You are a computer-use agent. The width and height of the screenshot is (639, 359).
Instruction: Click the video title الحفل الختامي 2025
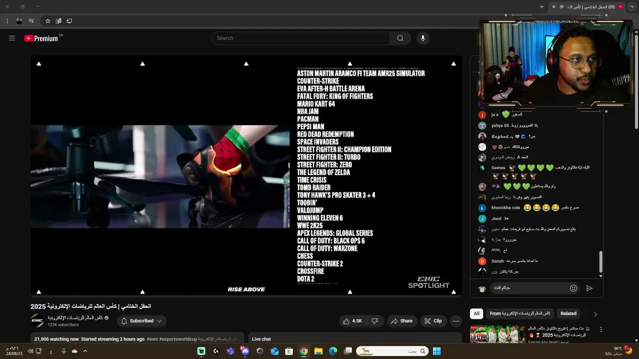click(91, 306)
